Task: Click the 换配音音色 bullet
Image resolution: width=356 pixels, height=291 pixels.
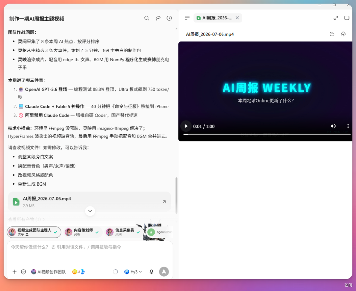Action: [47, 166]
